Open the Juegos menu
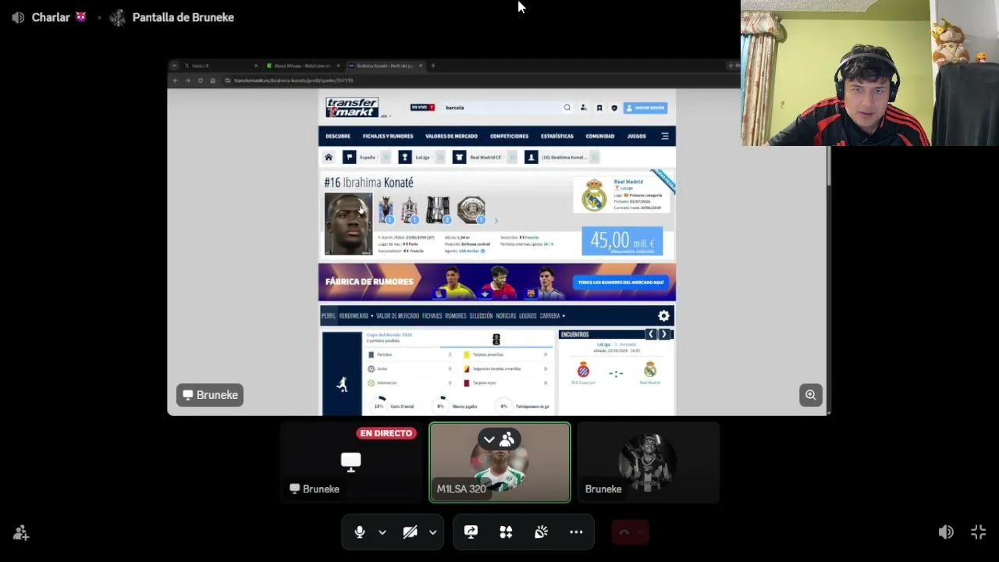Image resolution: width=999 pixels, height=562 pixels. [637, 136]
